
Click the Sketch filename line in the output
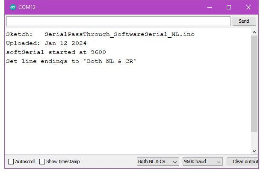[100, 34]
